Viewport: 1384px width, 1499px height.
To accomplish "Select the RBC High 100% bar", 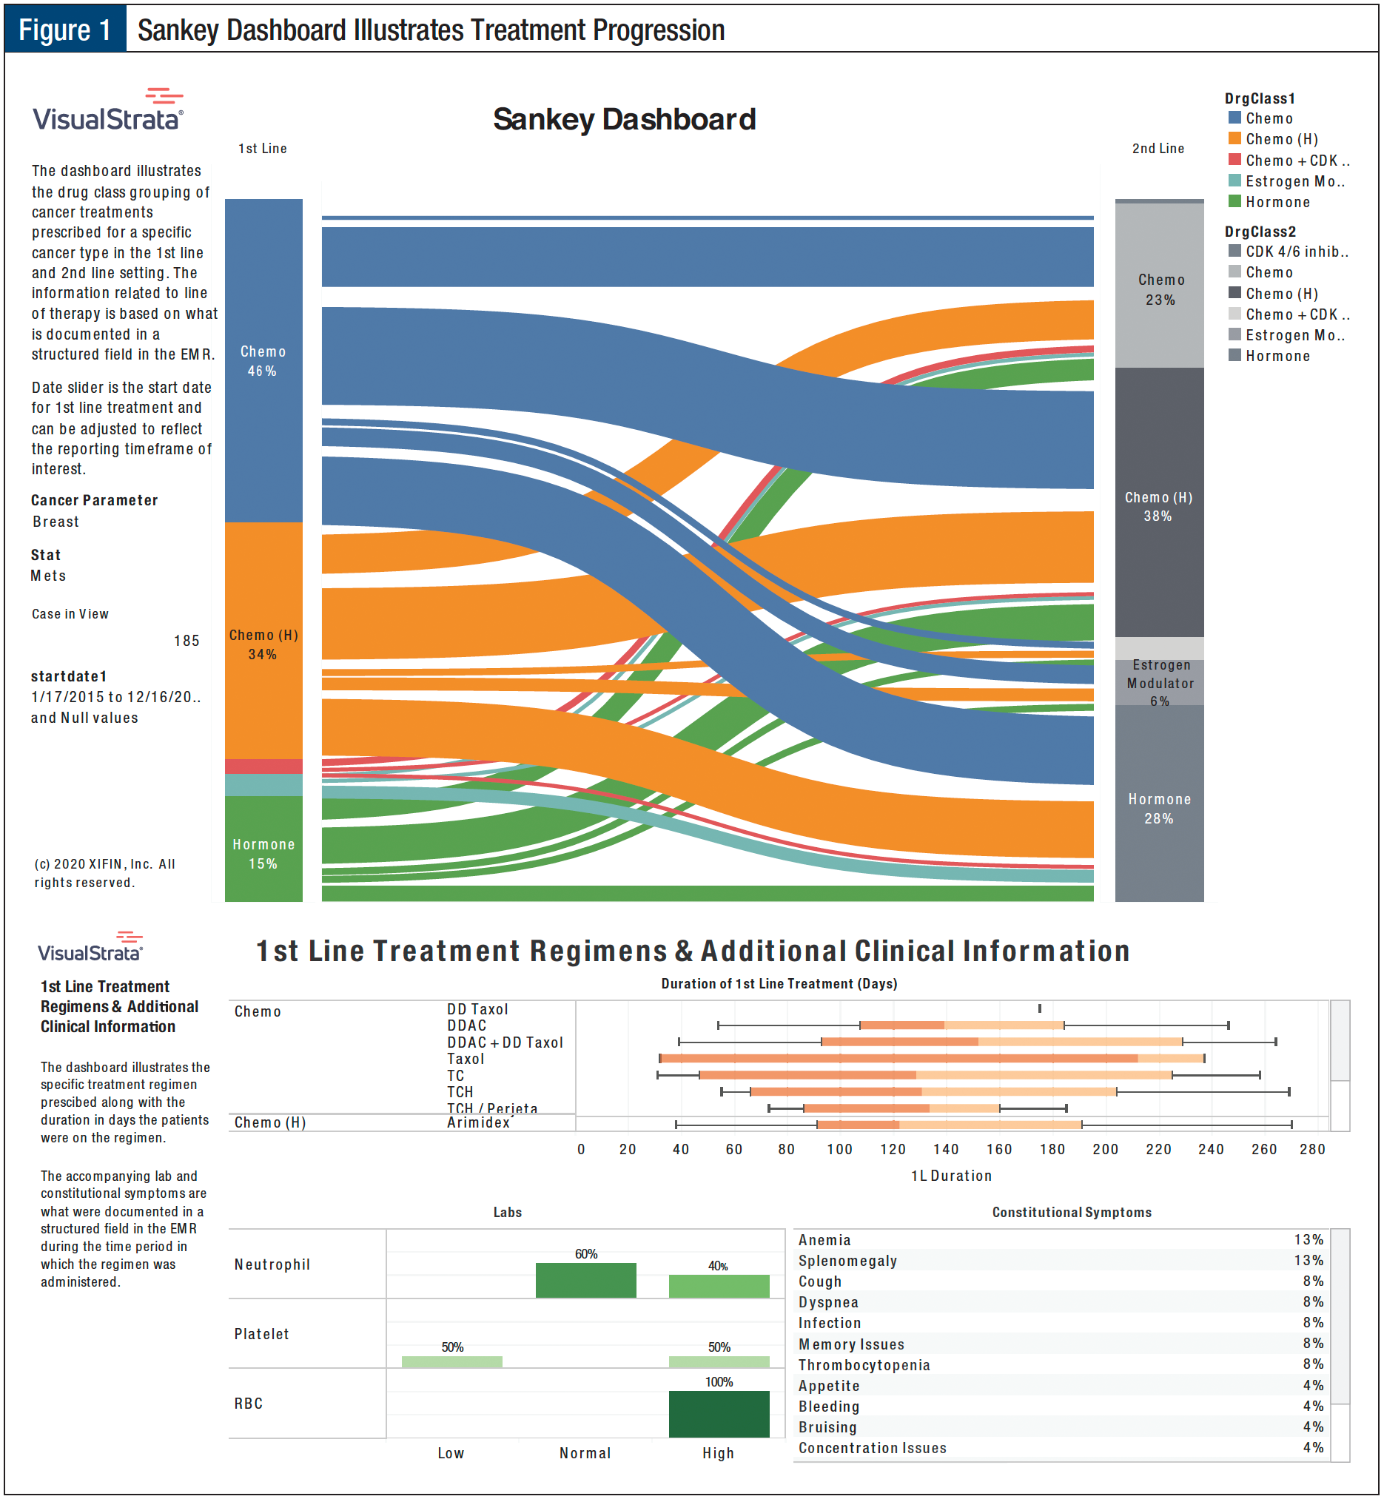I will tap(719, 1415).
